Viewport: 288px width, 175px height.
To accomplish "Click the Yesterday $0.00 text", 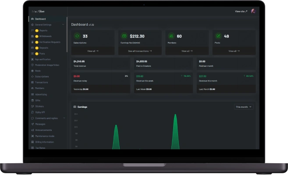I will (x=81, y=89).
